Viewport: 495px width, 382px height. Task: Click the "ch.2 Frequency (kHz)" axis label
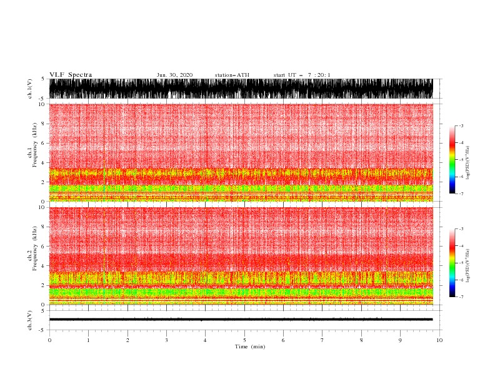click(32, 248)
